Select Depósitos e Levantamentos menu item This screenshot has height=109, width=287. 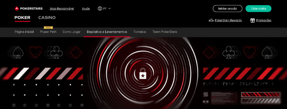[x=107, y=32]
